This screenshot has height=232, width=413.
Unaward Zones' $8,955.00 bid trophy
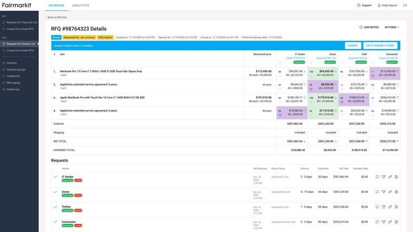pyautogui.click(x=311, y=89)
